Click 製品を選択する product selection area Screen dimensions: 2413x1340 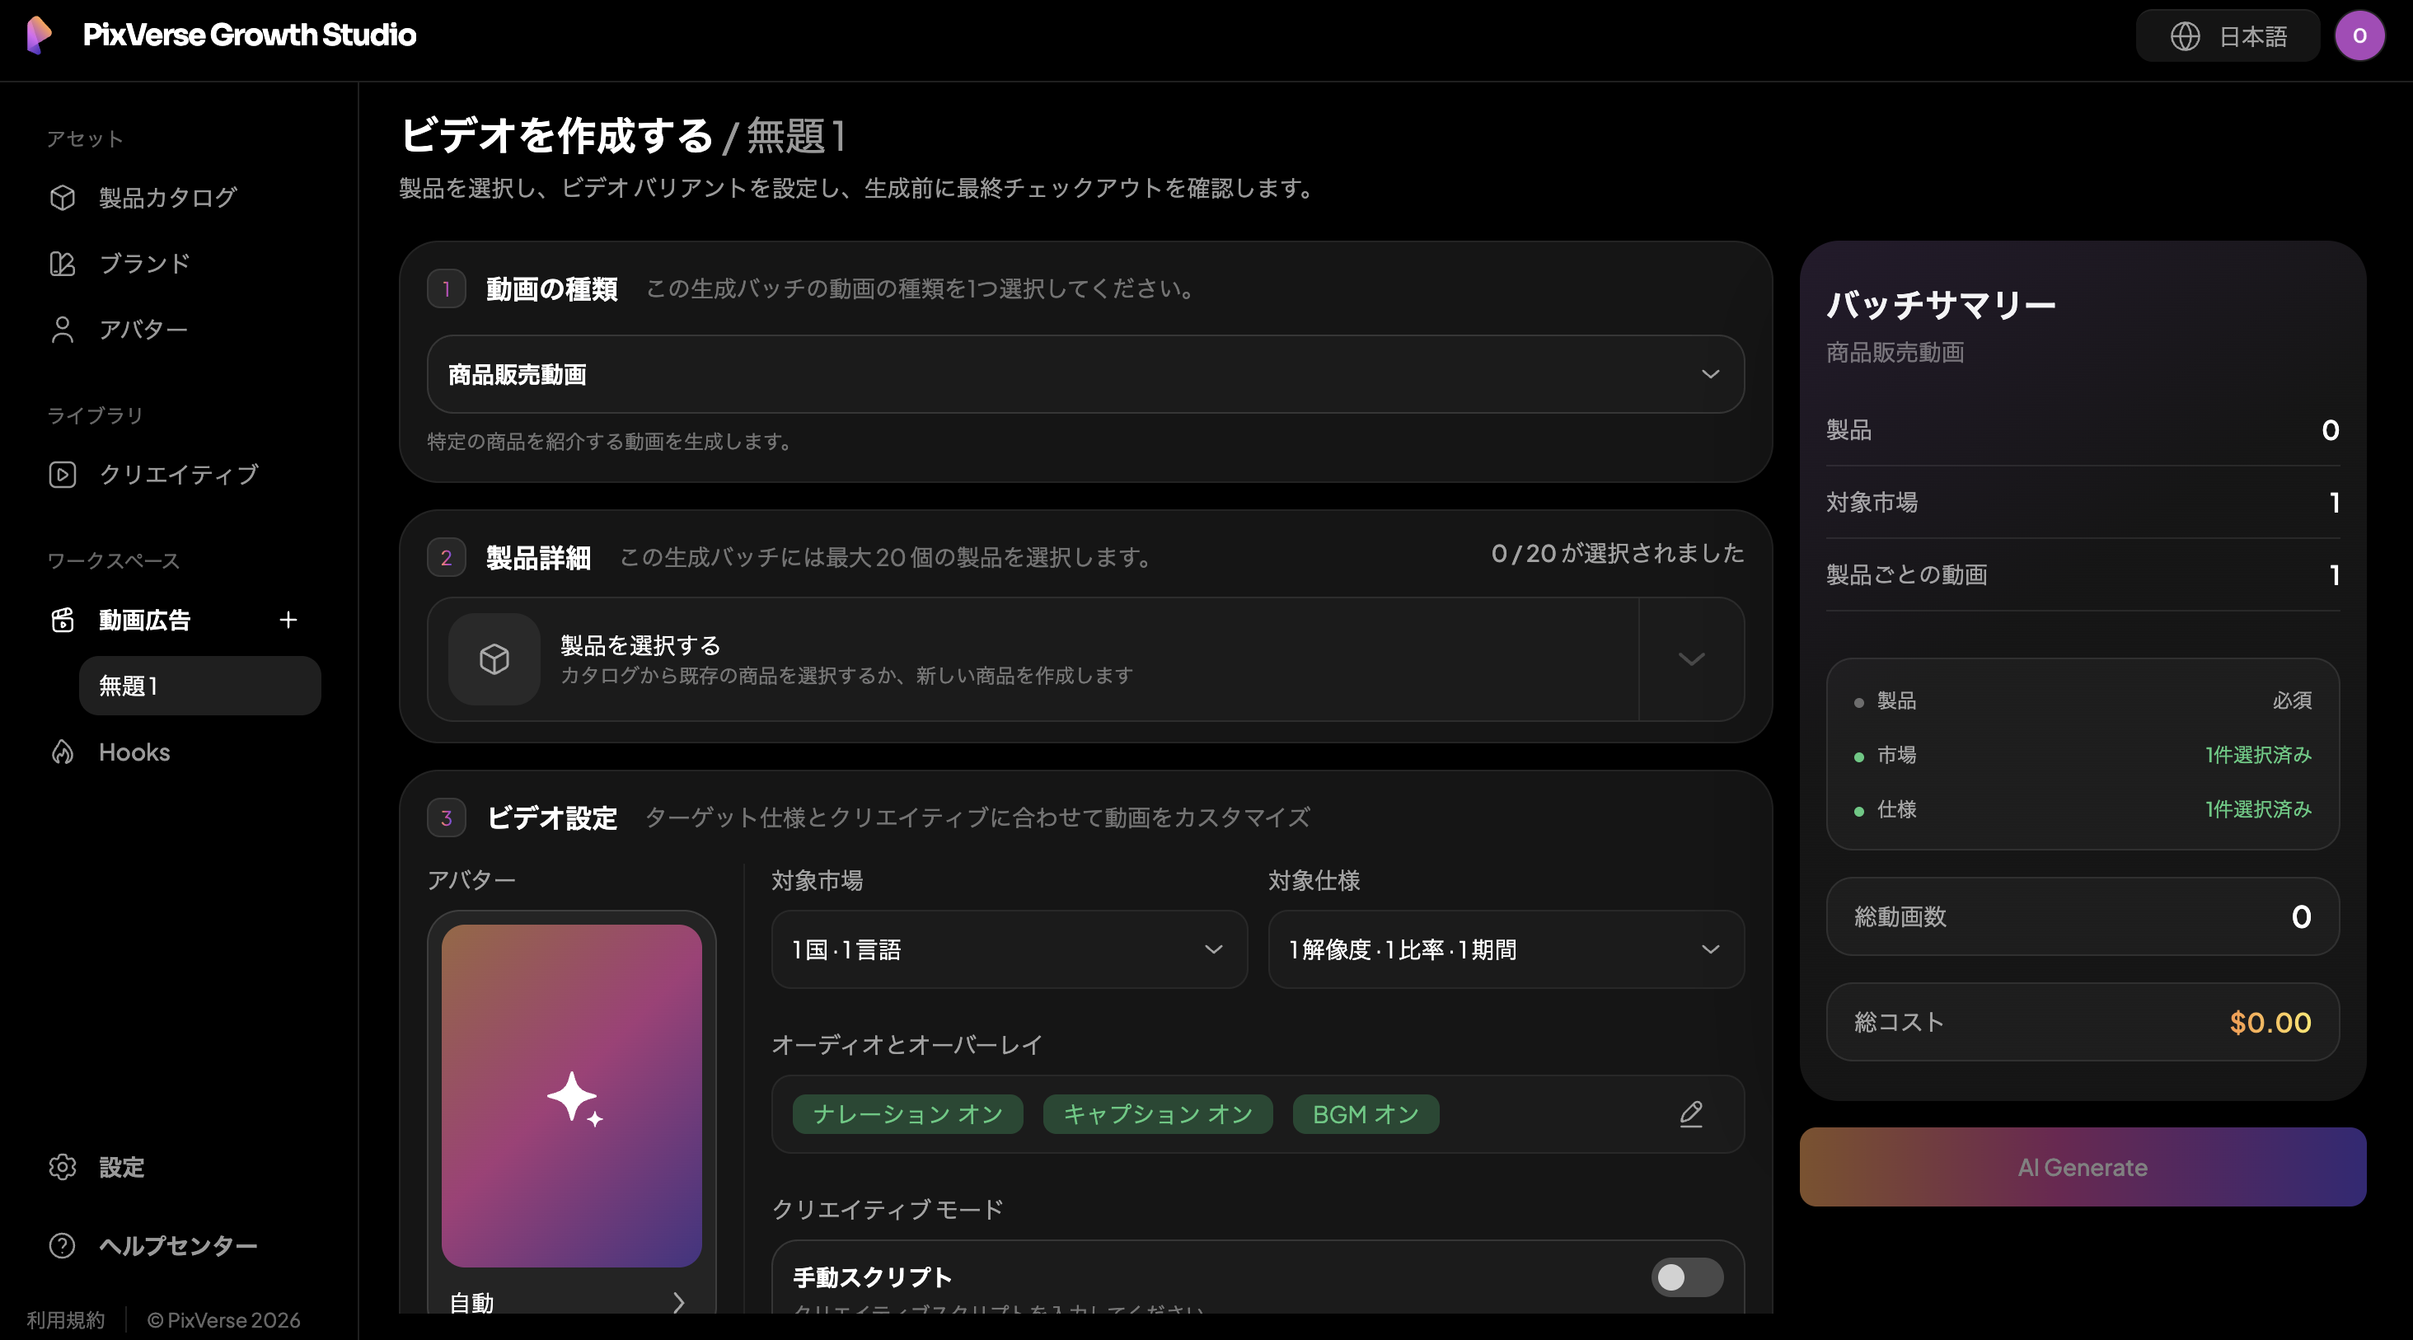1033,659
